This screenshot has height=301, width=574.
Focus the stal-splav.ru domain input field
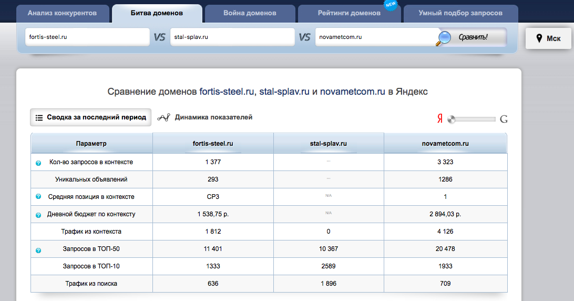(x=232, y=37)
